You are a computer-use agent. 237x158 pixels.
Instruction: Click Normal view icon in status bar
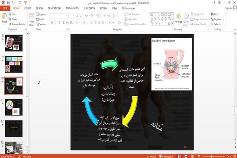point(179,156)
